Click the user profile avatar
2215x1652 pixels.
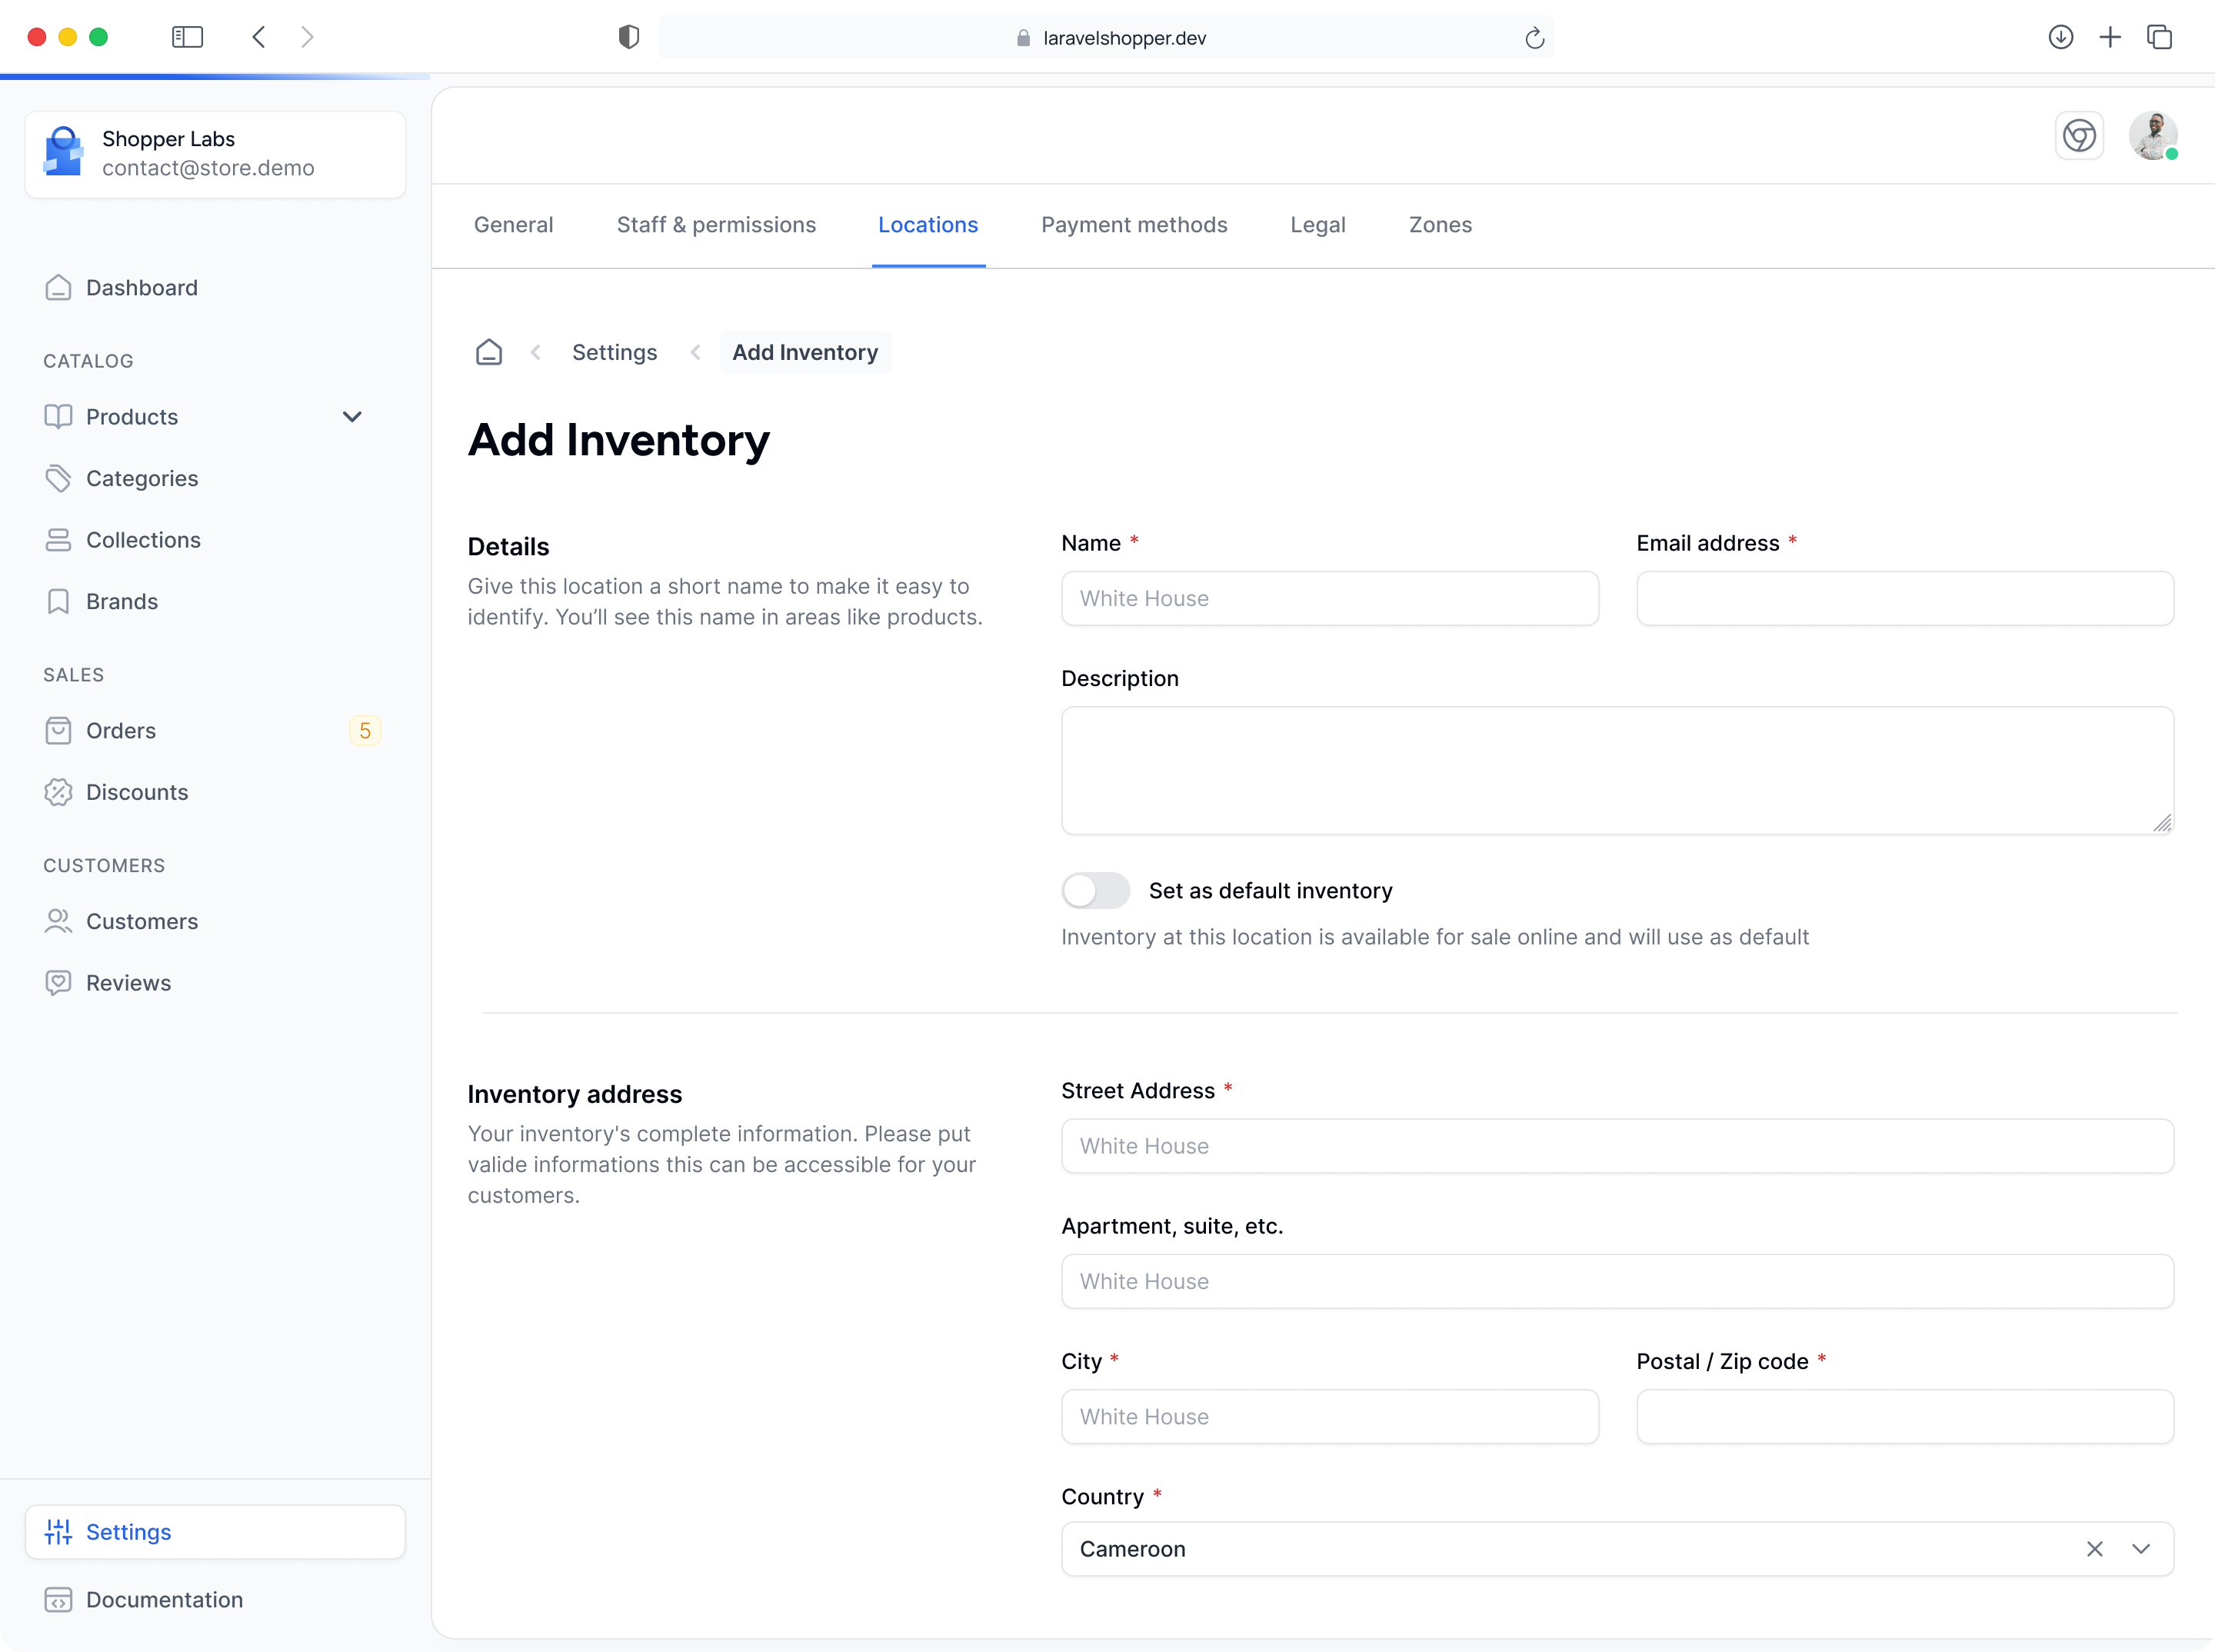pyautogui.click(x=2152, y=136)
